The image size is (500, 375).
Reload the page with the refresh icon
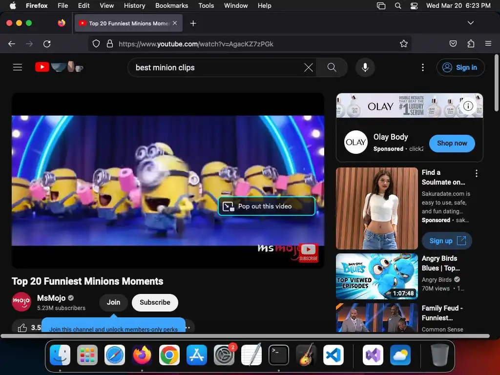[47, 43]
